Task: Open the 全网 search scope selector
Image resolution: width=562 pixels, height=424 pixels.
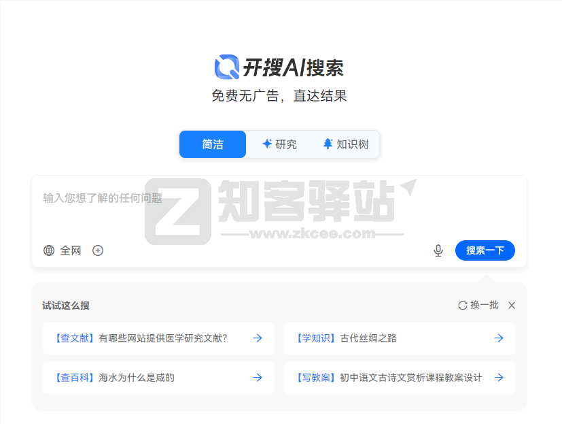Action: pyautogui.click(x=63, y=250)
